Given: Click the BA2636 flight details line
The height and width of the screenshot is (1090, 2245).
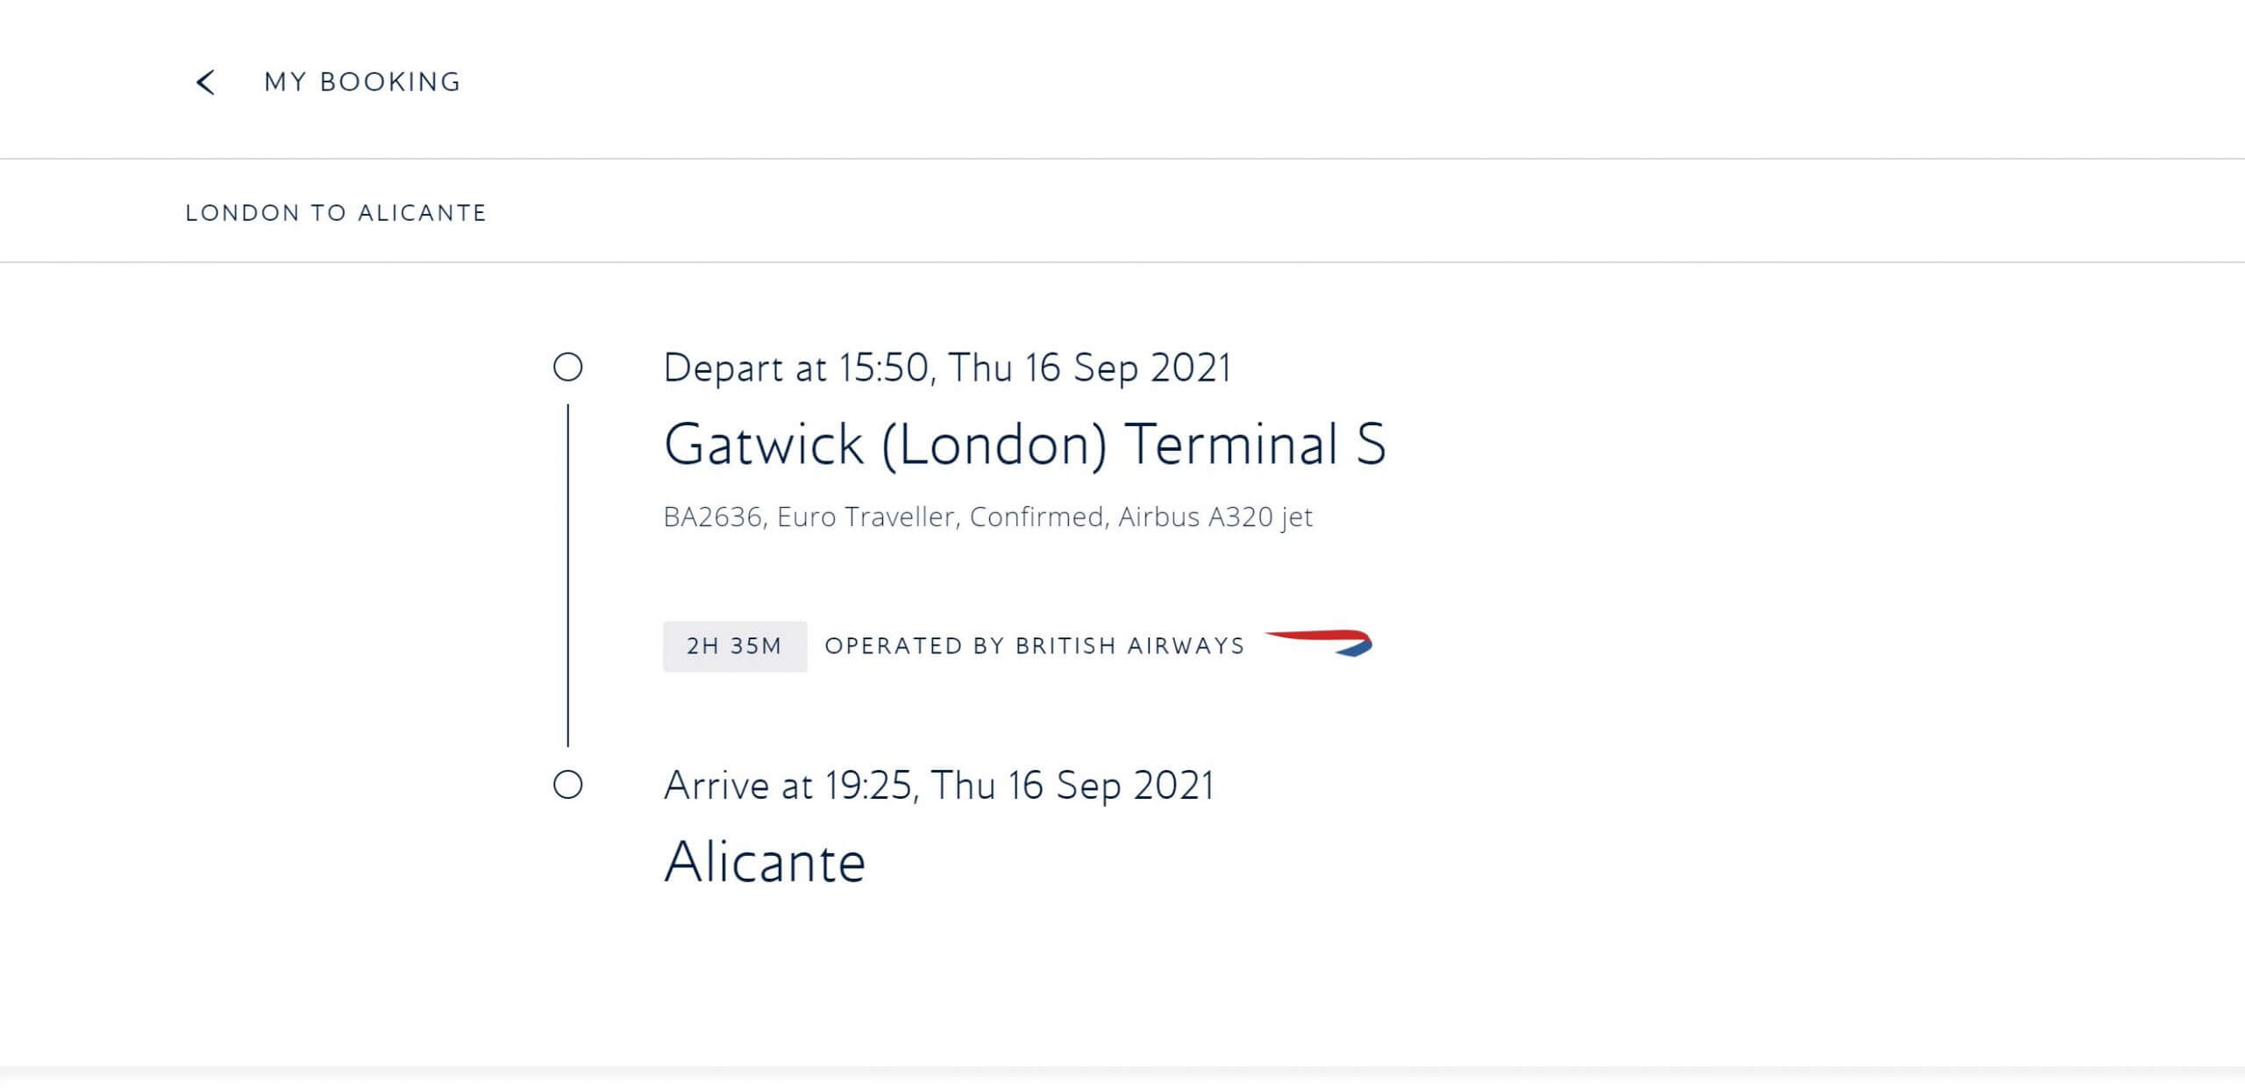Looking at the screenshot, I should (988, 517).
